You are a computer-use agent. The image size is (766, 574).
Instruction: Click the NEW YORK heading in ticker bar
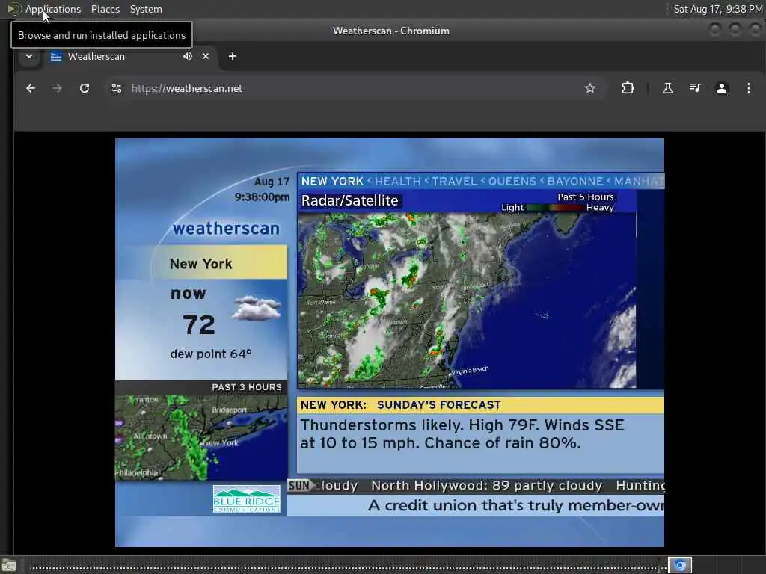click(332, 182)
